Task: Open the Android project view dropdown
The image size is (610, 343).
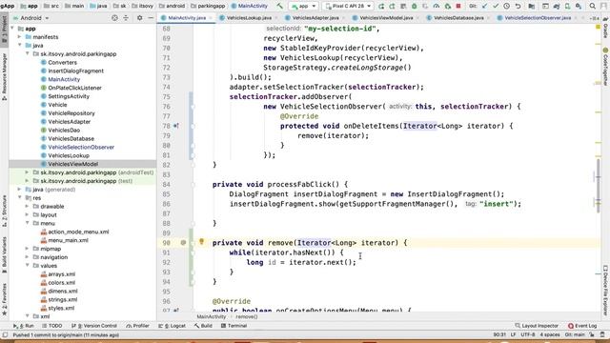Action: (31, 18)
